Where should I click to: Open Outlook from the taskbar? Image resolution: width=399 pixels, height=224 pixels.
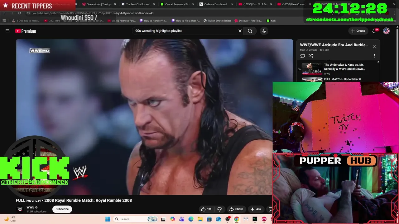tap(218, 219)
